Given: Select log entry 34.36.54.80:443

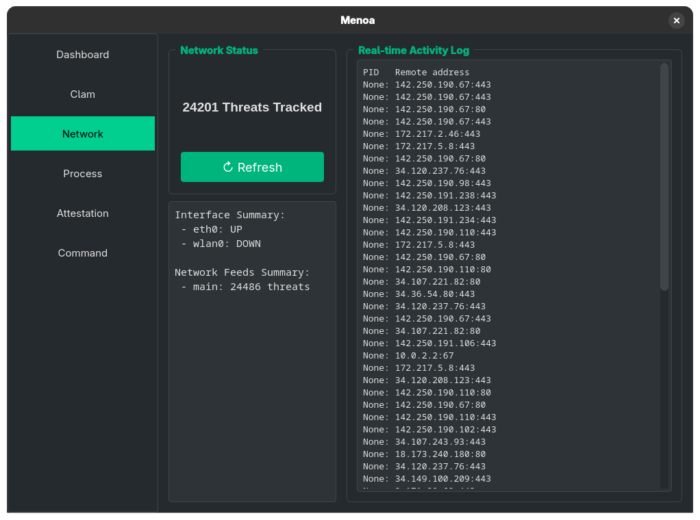Looking at the screenshot, I should tap(418, 294).
